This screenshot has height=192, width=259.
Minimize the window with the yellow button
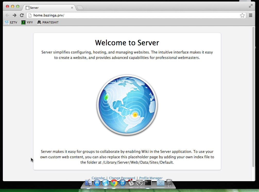tap(13, 6)
